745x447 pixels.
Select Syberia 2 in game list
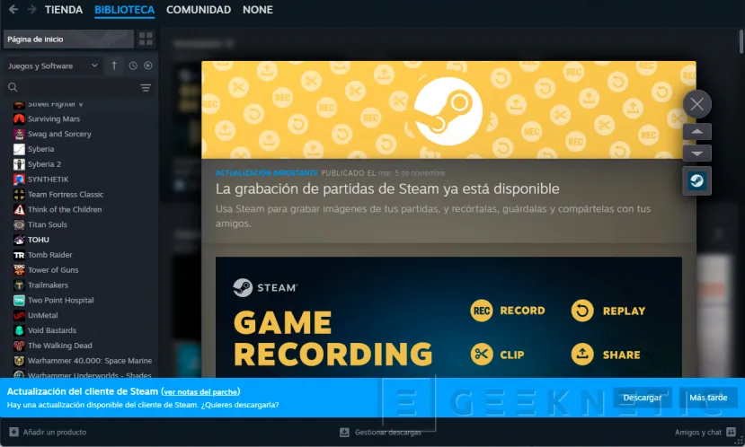point(44,164)
